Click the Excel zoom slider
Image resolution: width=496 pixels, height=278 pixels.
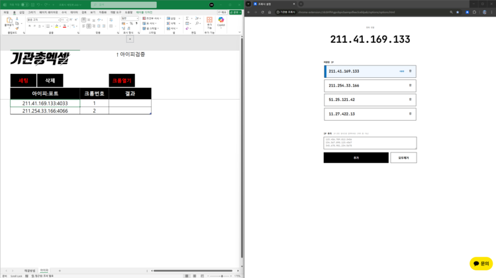[221, 276]
